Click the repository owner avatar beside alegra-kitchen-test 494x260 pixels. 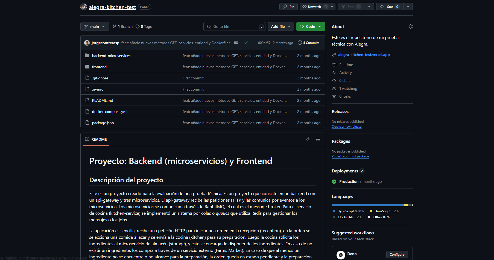coord(84,7)
